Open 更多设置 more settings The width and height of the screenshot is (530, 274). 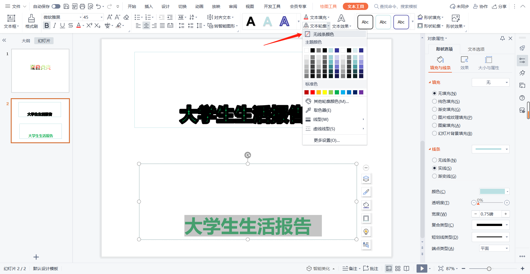coord(335,140)
